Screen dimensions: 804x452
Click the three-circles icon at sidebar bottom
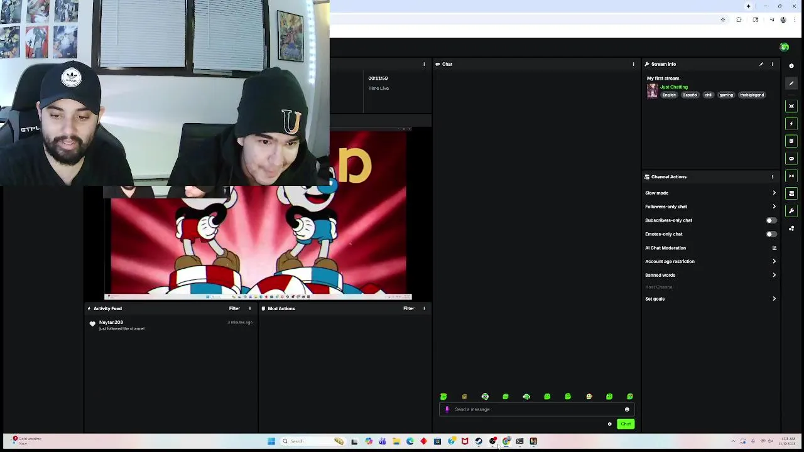point(791,229)
